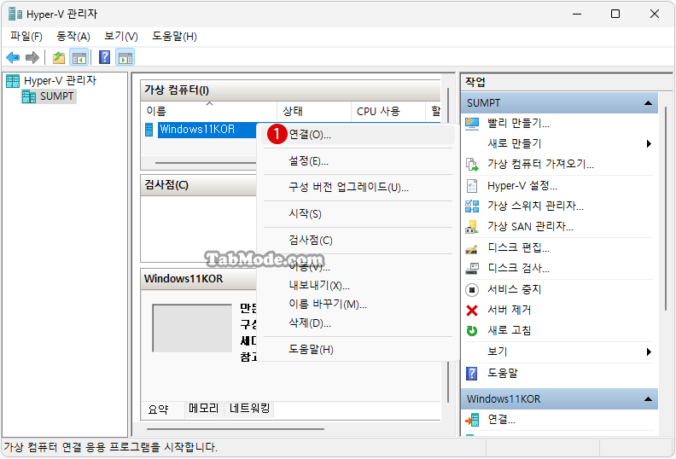Click the 디스크 편집 icon
The image size is (676, 459).
(x=472, y=248)
